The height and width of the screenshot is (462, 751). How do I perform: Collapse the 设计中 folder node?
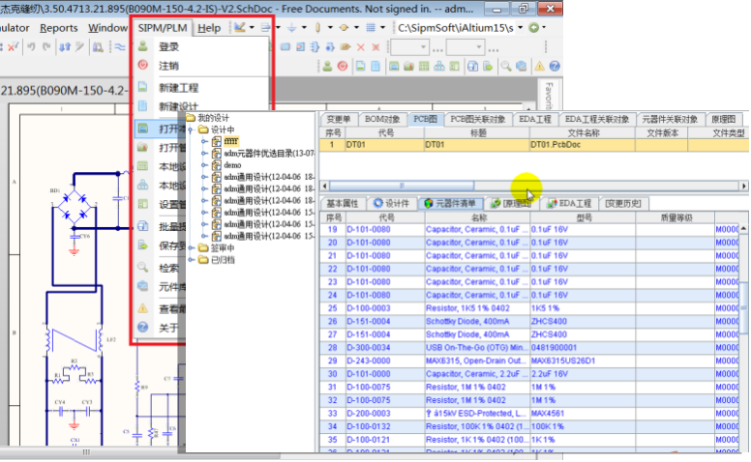193,129
